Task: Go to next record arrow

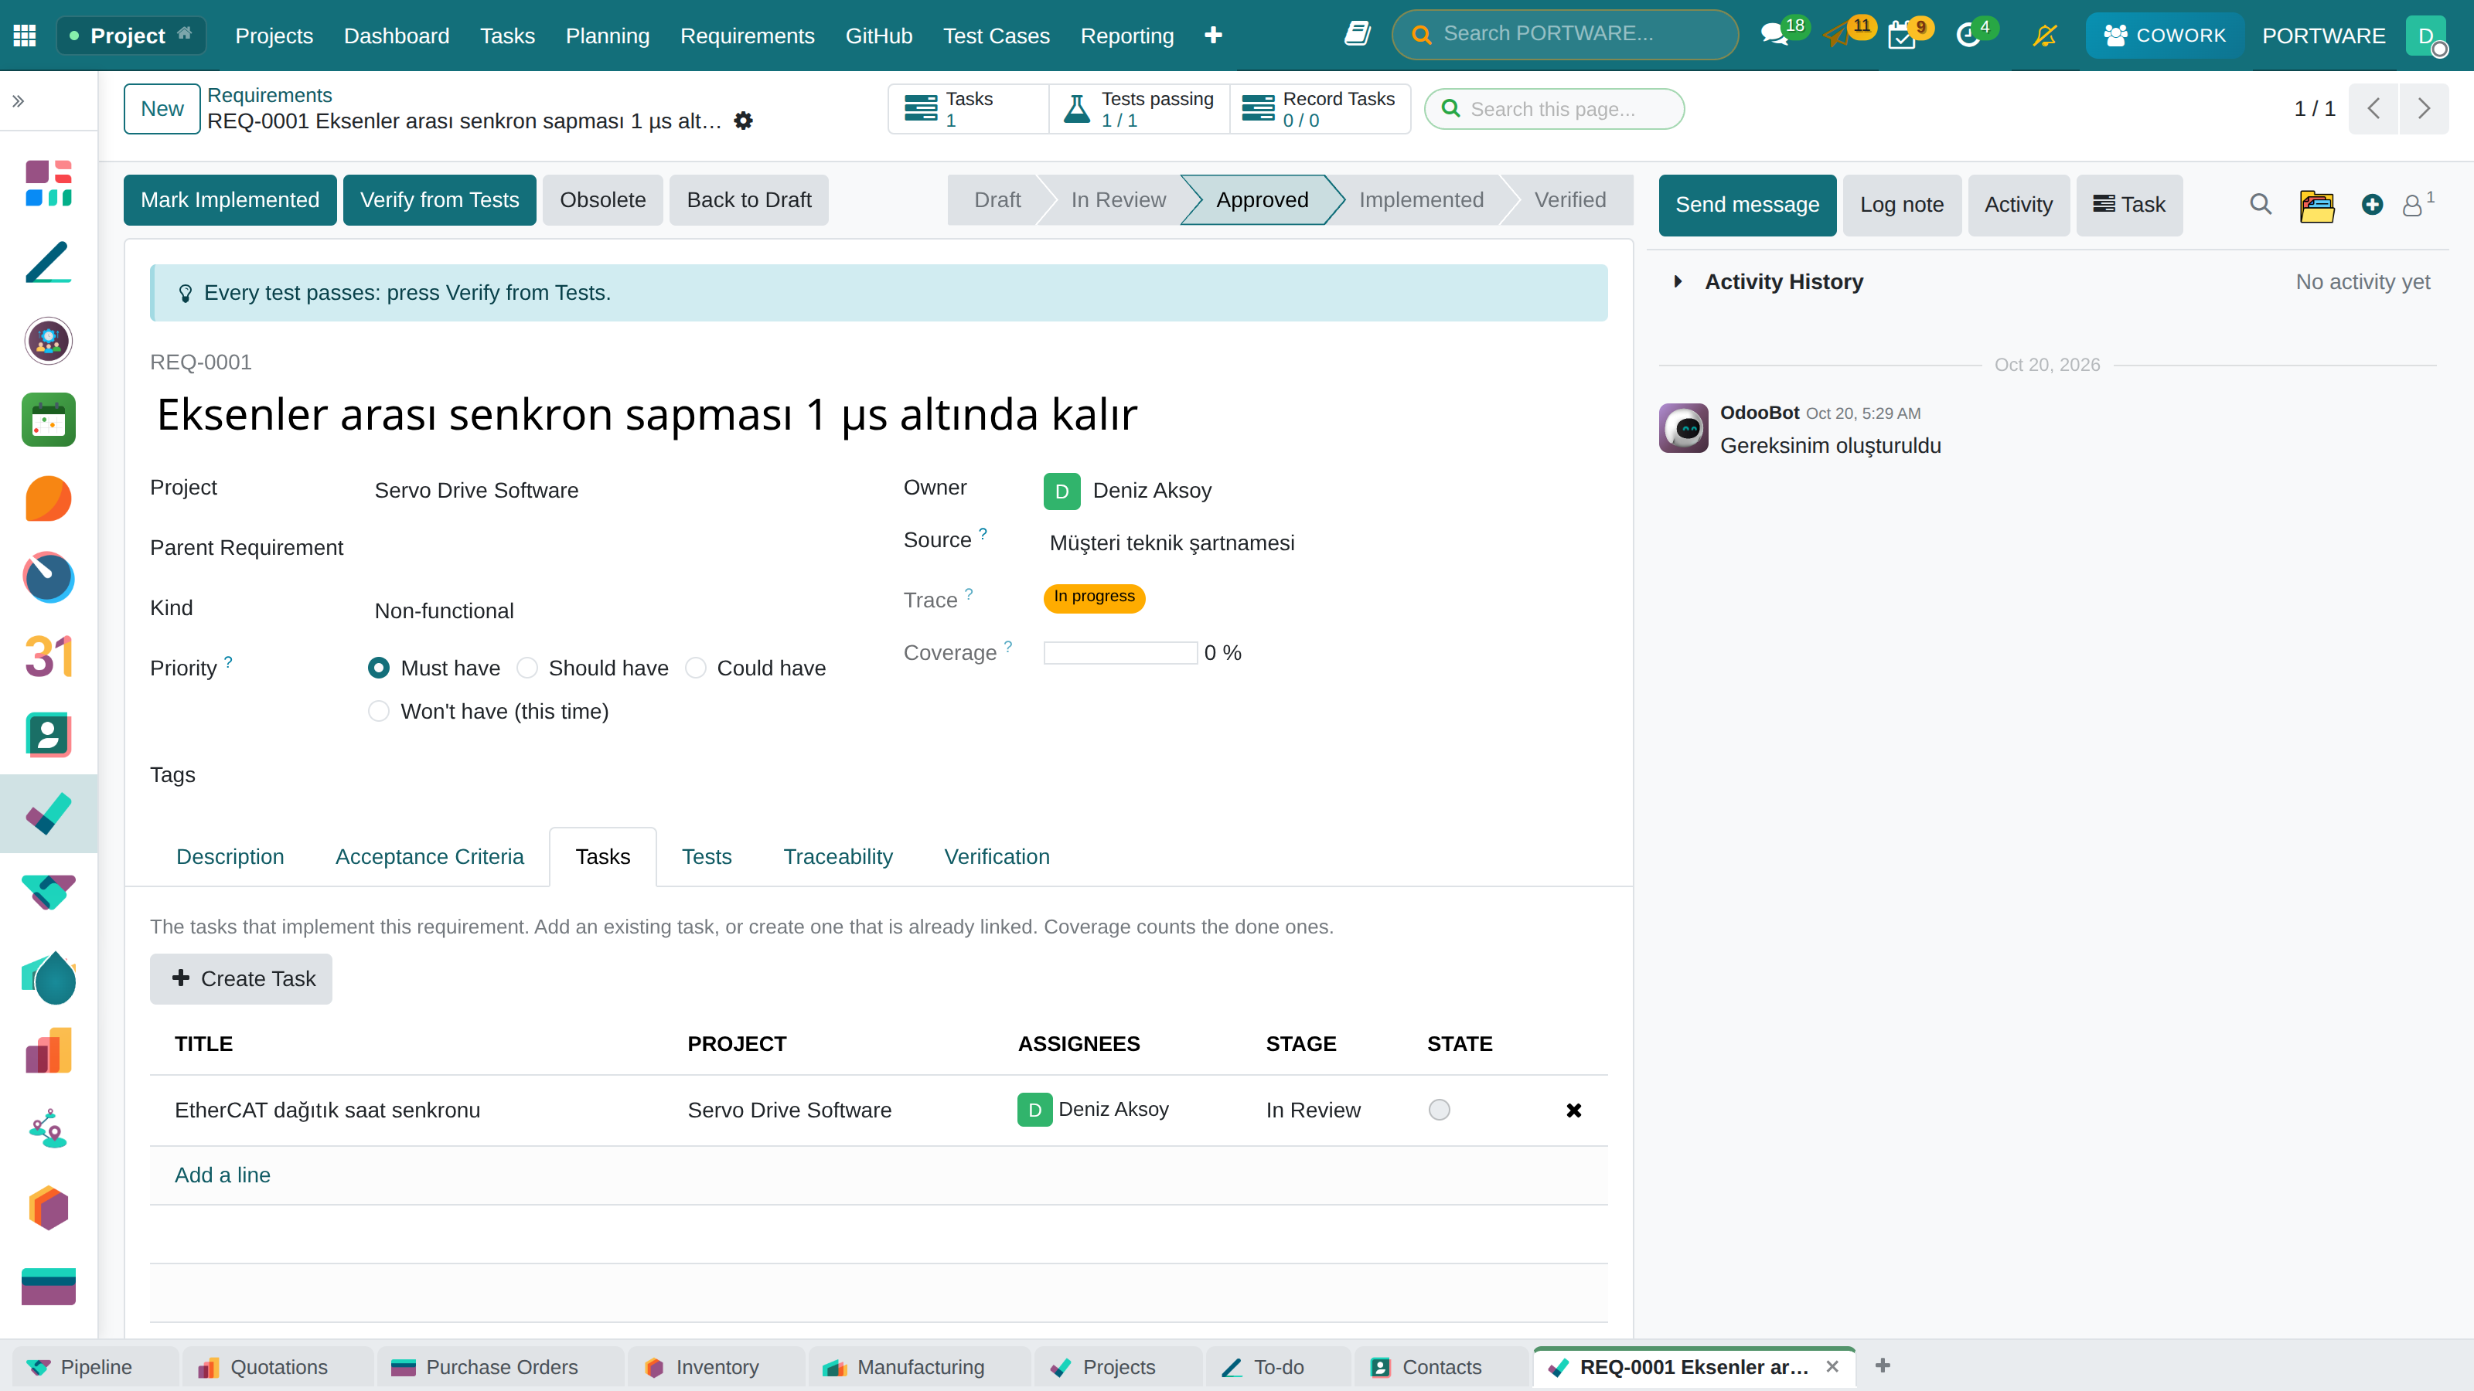Action: click(x=2423, y=108)
